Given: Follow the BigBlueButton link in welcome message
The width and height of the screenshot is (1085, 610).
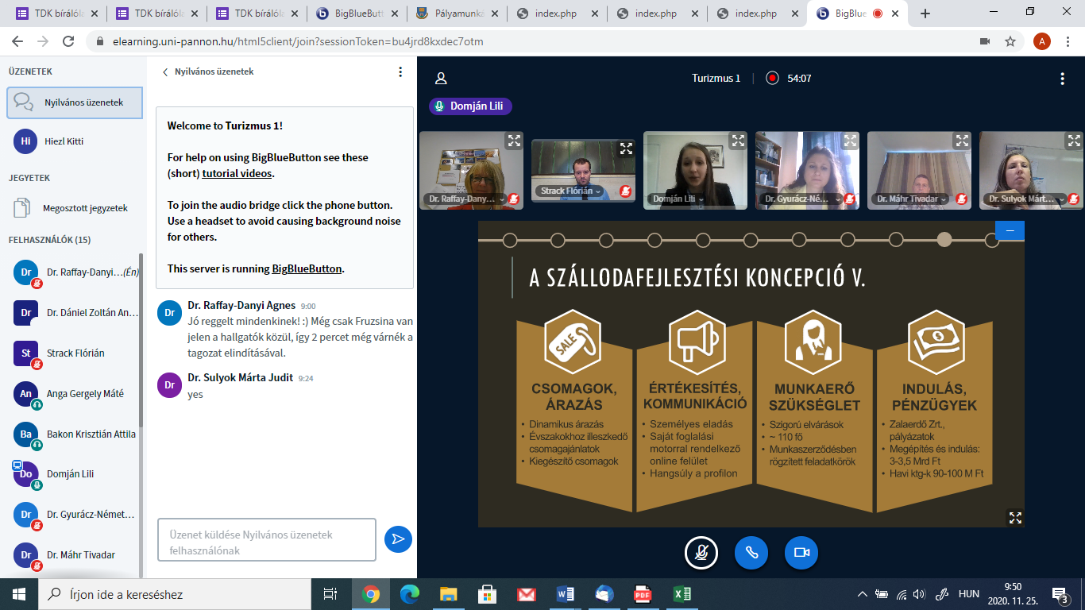Looking at the screenshot, I should 307,268.
